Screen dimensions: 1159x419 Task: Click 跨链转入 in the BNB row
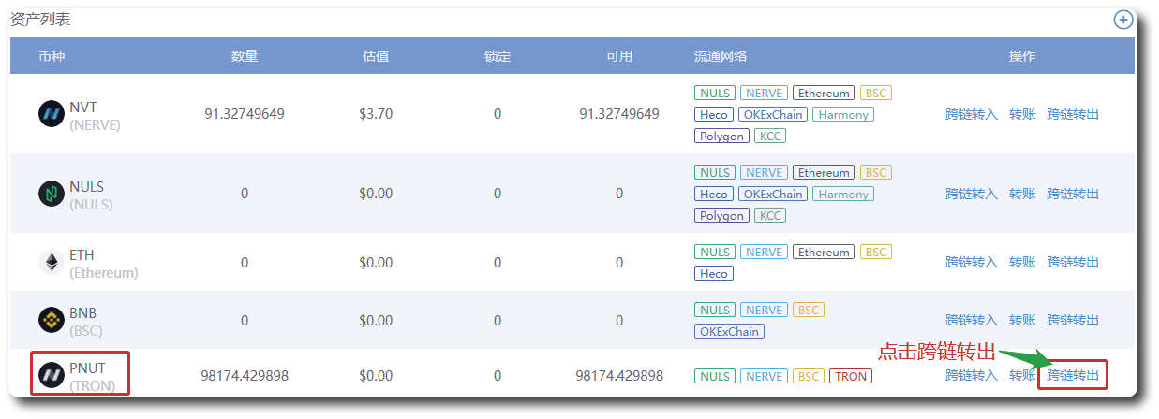(x=972, y=320)
